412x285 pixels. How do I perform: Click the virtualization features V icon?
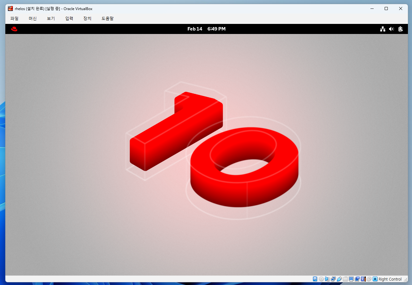pyautogui.click(x=363, y=279)
